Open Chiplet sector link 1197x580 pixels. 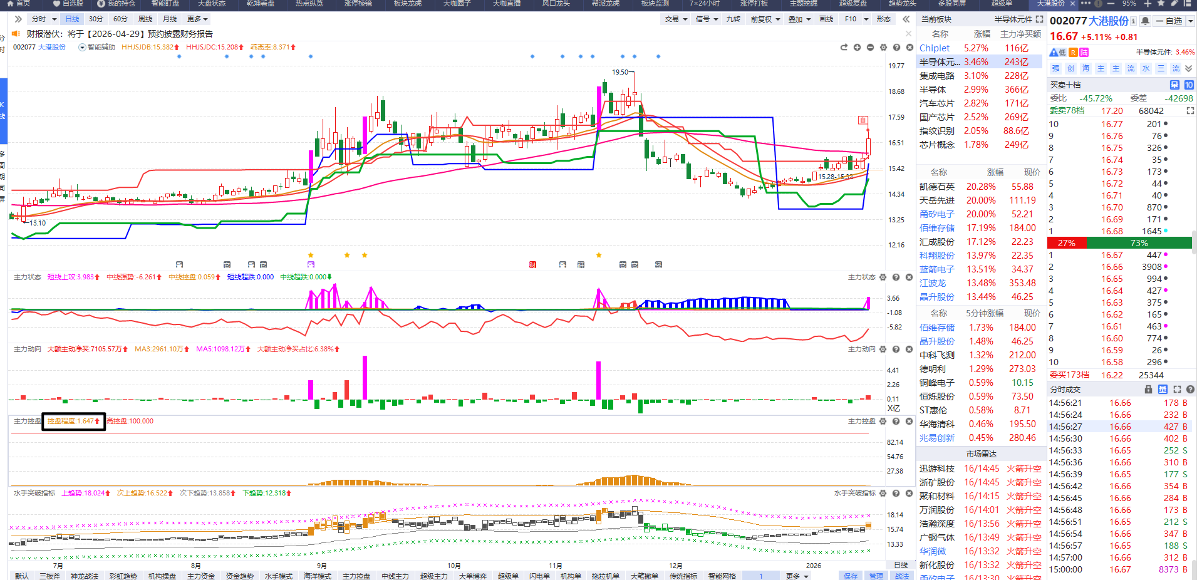pyautogui.click(x=934, y=48)
